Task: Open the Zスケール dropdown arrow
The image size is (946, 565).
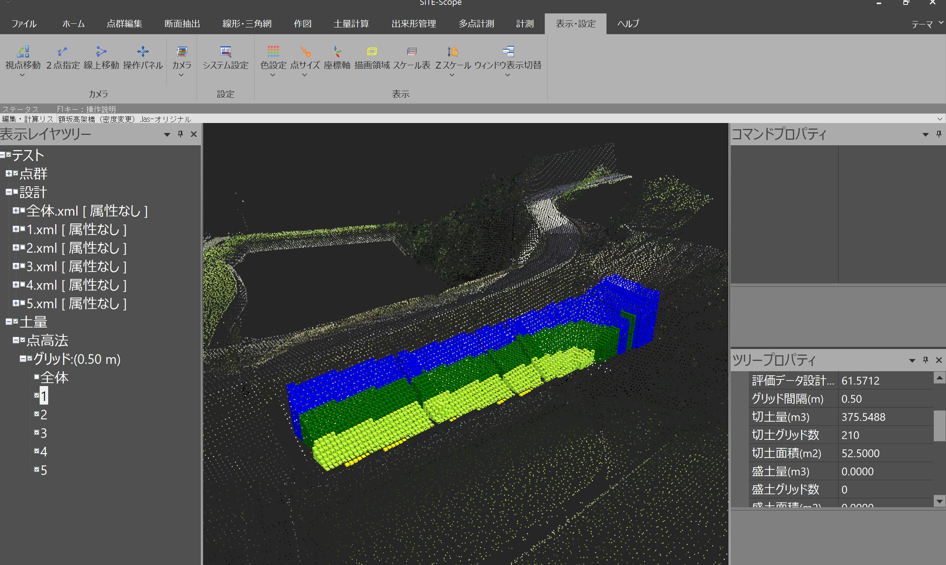Action: [x=452, y=75]
